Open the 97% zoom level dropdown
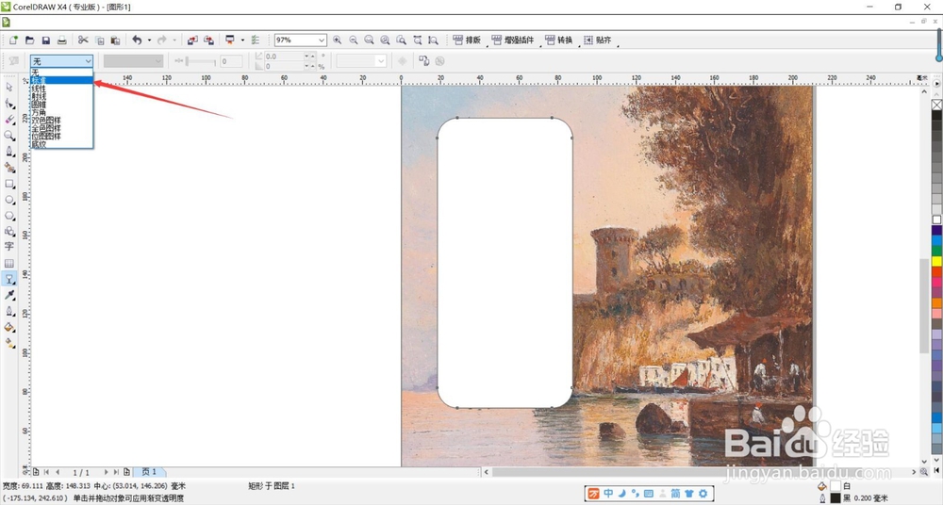943x505 pixels. pyautogui.click(x=322, y=41)
